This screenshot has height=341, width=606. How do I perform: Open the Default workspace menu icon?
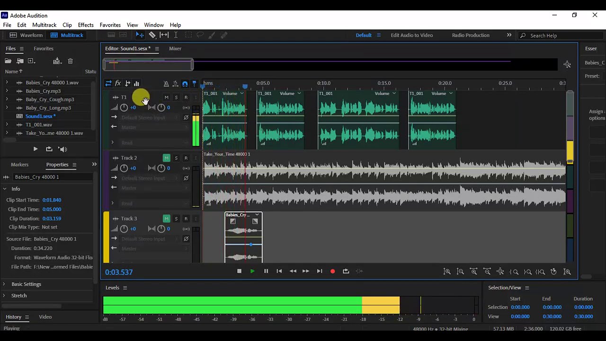(x=379, y=35)
